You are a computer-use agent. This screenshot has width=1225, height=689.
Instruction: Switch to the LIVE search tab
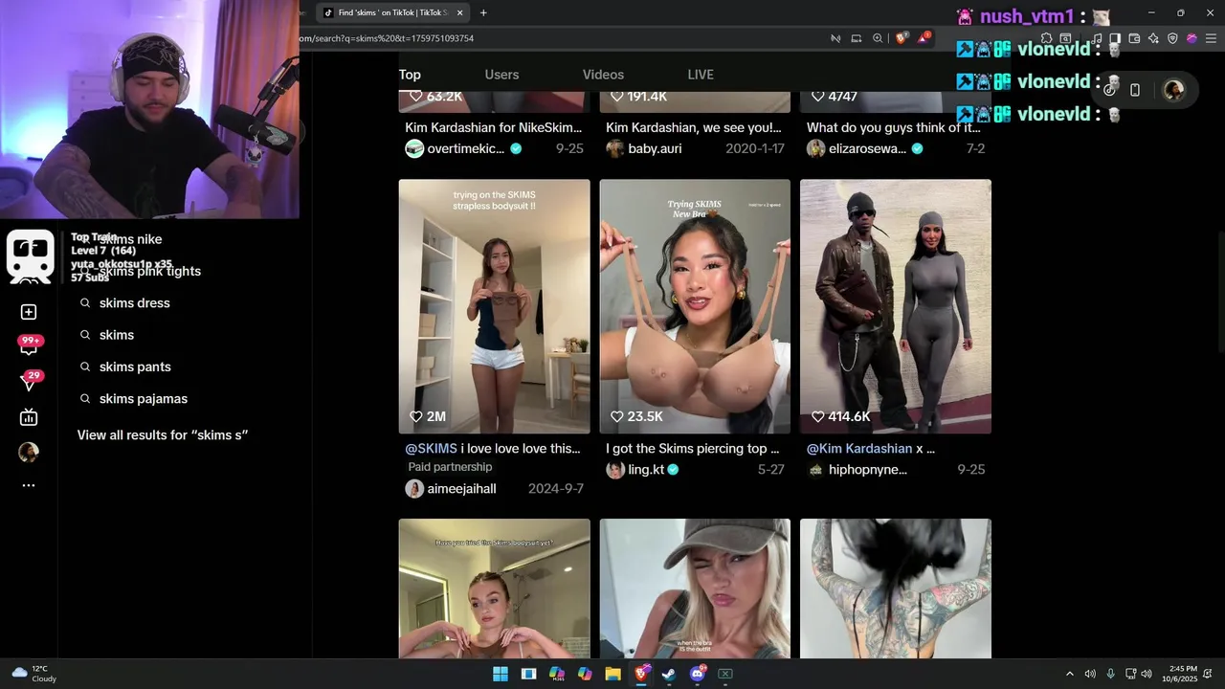pos(701,75)
